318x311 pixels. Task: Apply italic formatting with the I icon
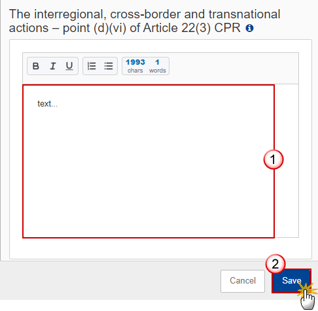[52, 66]
